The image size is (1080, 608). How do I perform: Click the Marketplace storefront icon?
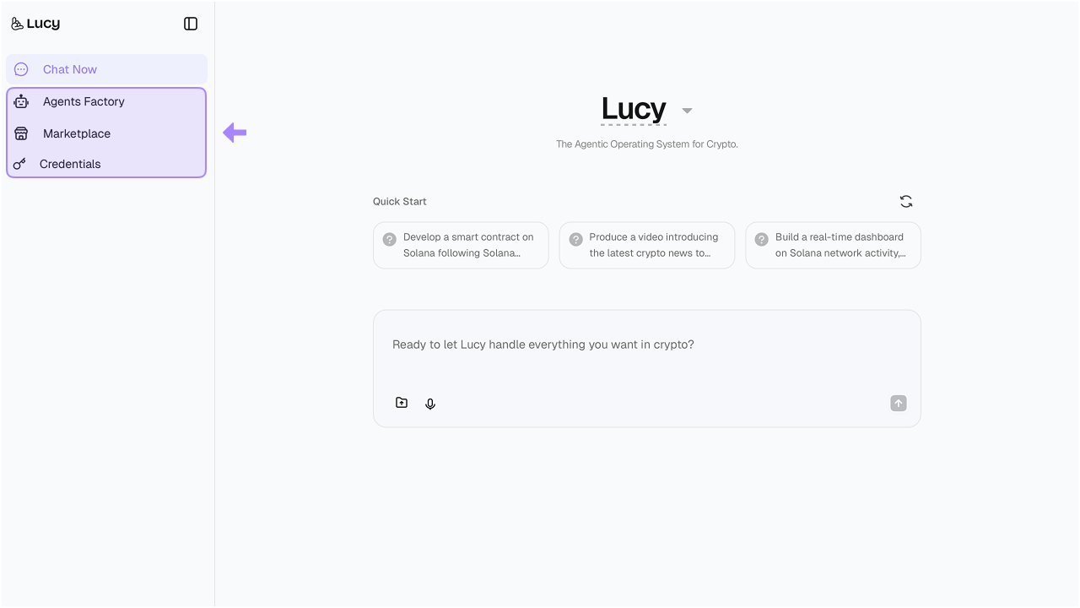21,133
